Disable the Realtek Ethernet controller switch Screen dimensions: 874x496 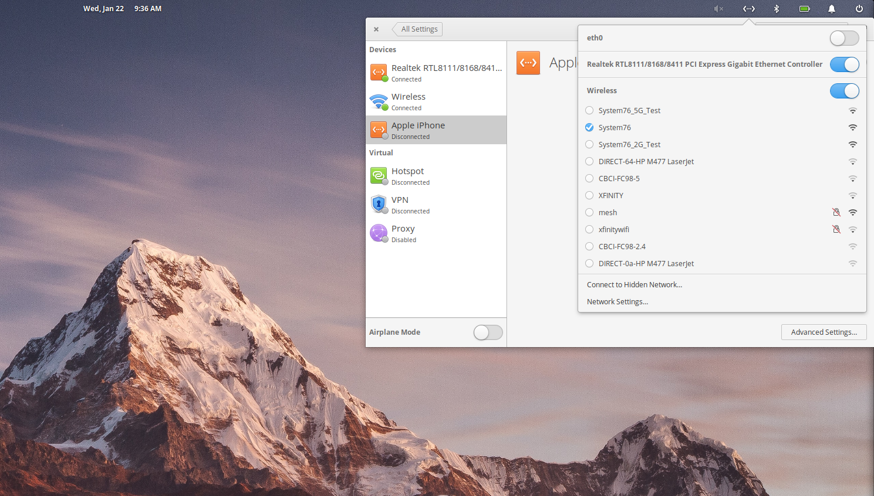click(x=844, y=64)
